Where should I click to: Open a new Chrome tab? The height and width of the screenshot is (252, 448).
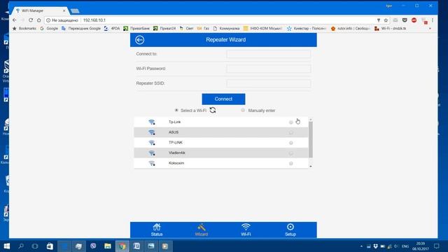click(x=75, y=11)
